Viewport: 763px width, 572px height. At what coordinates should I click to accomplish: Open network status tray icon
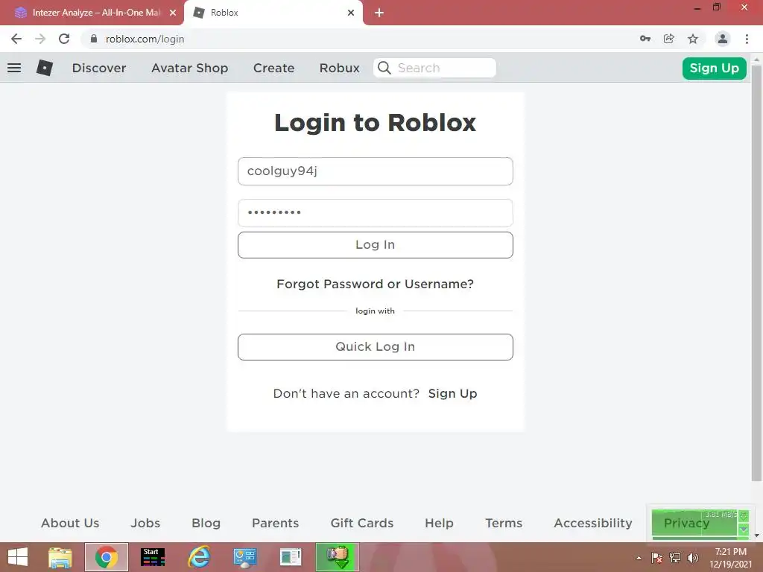click(x=675, y=557)
